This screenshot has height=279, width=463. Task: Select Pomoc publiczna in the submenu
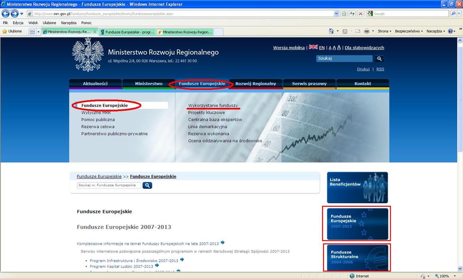(x=98, y=120)
